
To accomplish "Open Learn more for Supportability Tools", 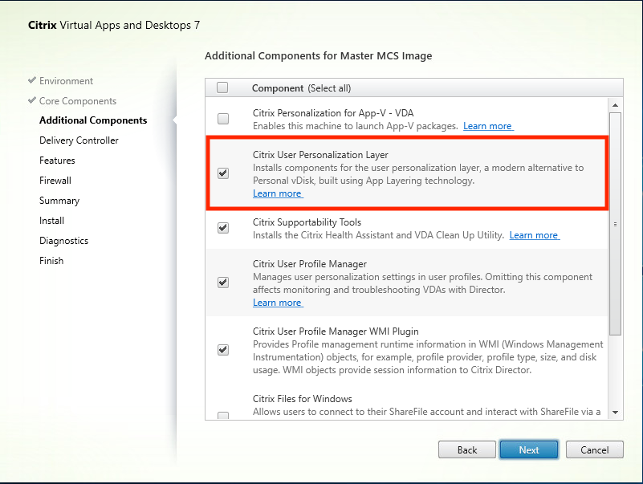I will pyautogui.click(x=534, y=235).
